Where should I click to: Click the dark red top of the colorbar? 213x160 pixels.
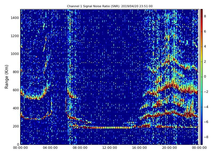(x=201, y=10)
